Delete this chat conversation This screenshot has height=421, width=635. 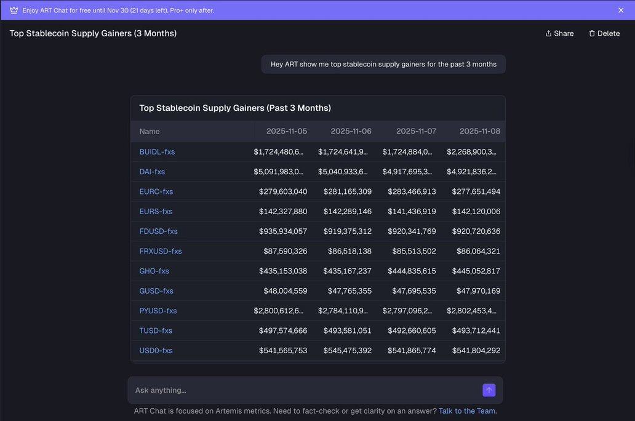pos(604,34)
